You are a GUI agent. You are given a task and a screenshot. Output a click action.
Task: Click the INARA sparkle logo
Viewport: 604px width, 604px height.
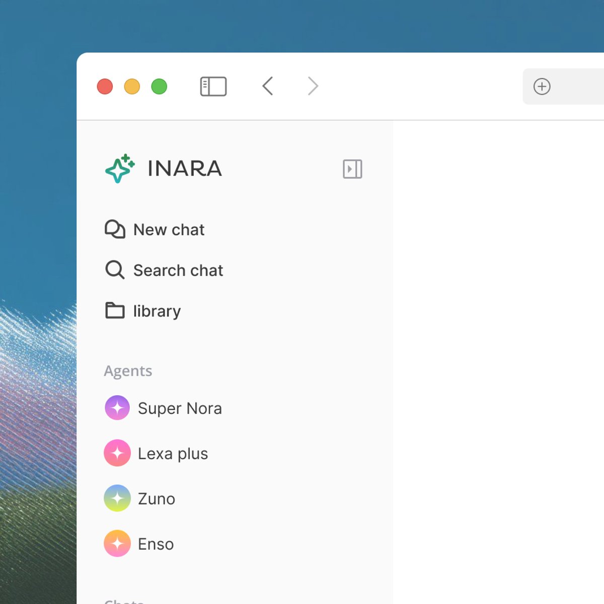[120, 169]
